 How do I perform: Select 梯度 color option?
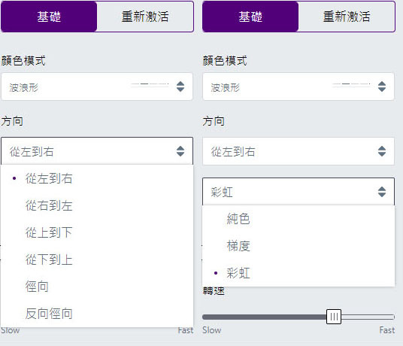[x=298, y=246]
